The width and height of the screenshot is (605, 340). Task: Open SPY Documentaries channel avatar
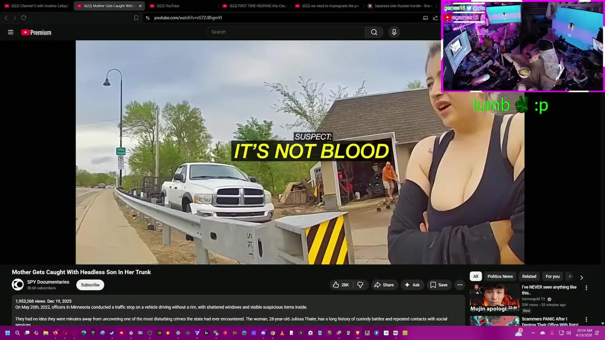[17, 284]
